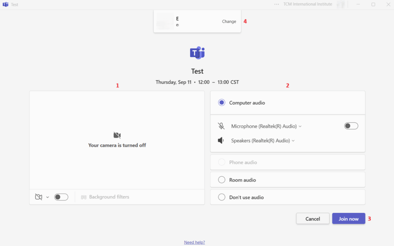Click the Background filters icon
Viewport: 394px width, 246px height.
(x=83, y=197)
